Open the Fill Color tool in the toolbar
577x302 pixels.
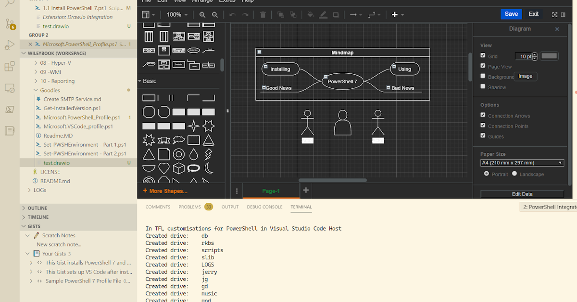click(311, 15)
